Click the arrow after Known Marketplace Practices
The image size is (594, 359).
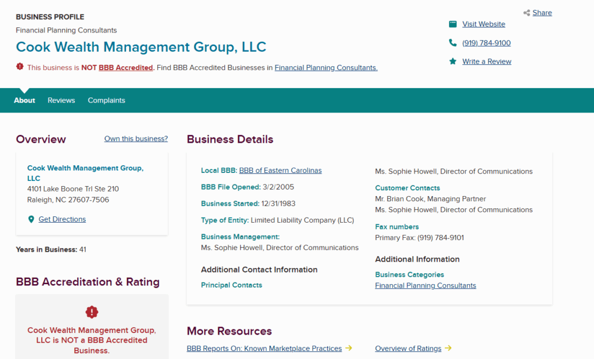349,348
